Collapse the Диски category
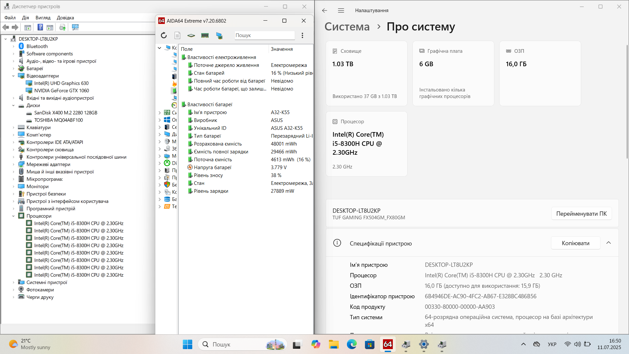629x354 pixels. pyautogui.click(x=13, y=106)
